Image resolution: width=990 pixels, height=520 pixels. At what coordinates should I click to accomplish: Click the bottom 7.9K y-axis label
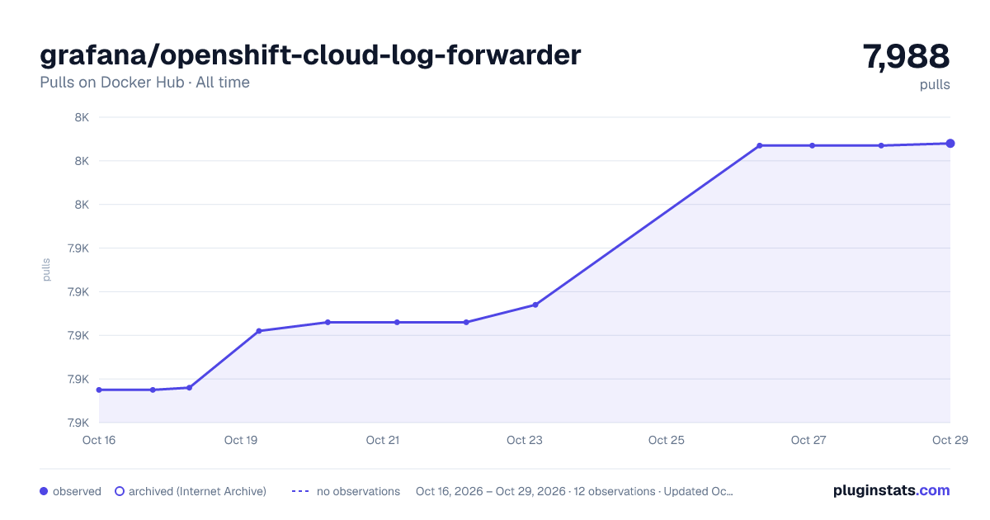(78, 423)
